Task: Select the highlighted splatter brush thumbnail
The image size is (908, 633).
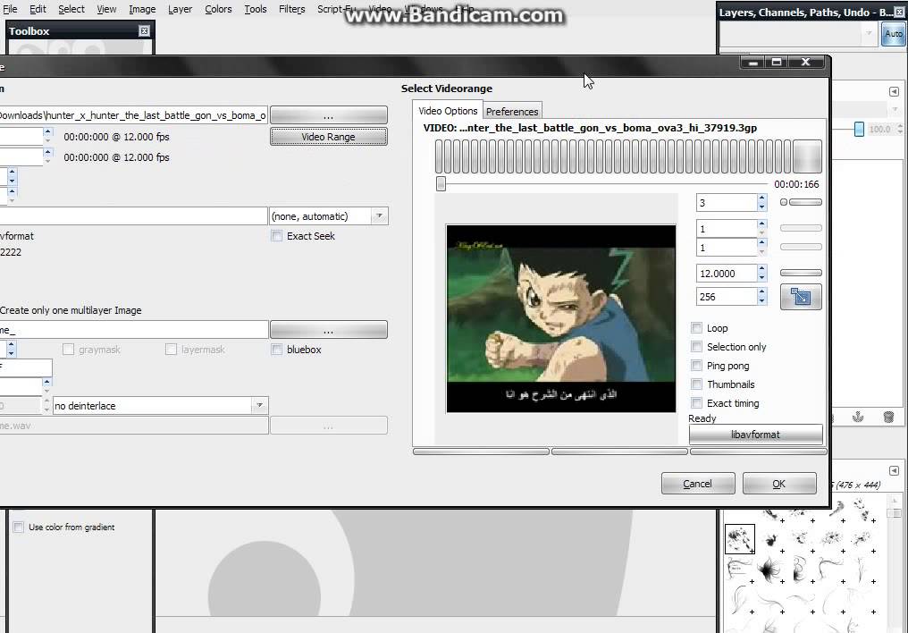Action: pos(739,538)
